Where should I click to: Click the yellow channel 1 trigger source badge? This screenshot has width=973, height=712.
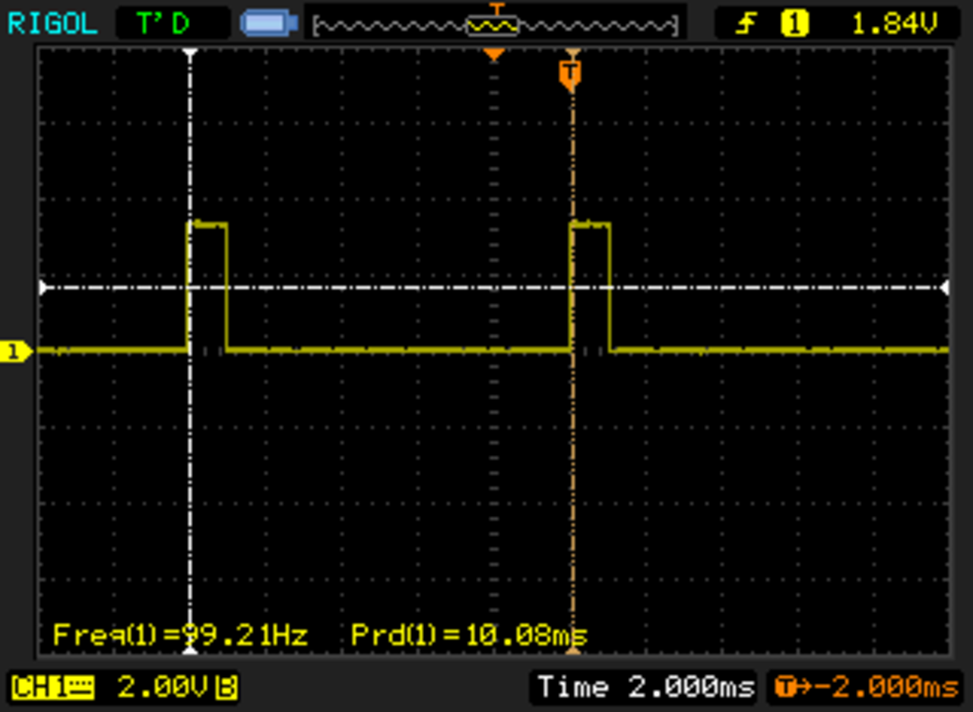794,24
